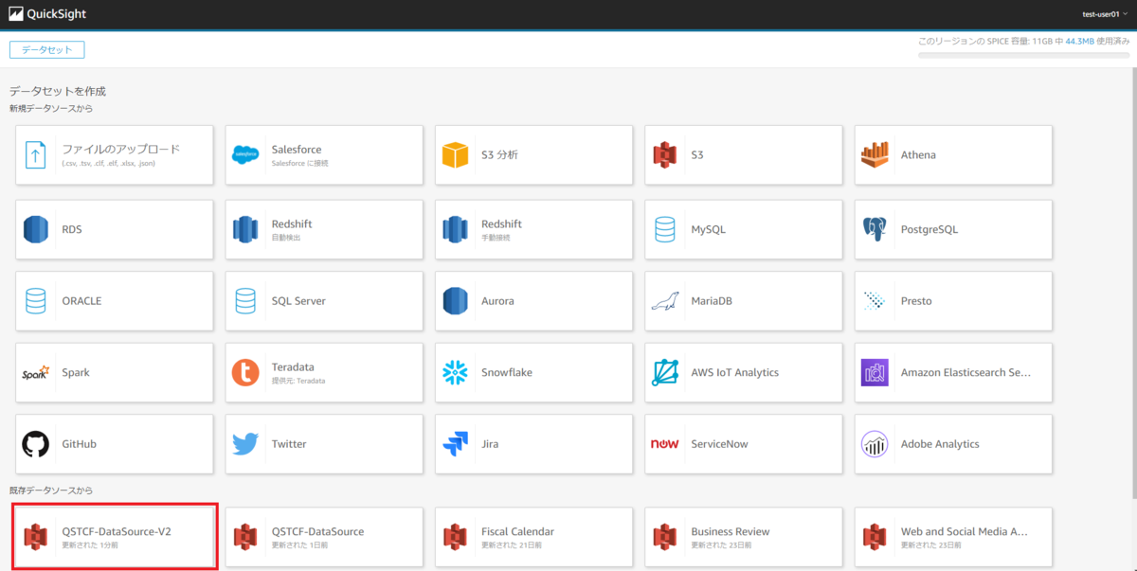Click the データセット button

click(x=47, y=49)
